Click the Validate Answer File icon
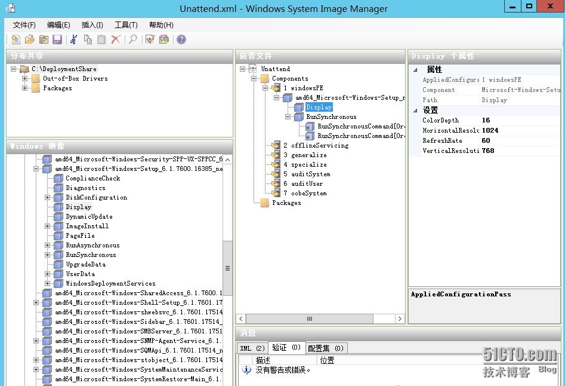 [x=150, y=39]
